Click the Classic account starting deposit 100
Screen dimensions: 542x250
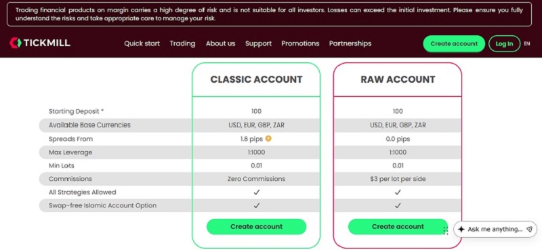coord(257,111)
